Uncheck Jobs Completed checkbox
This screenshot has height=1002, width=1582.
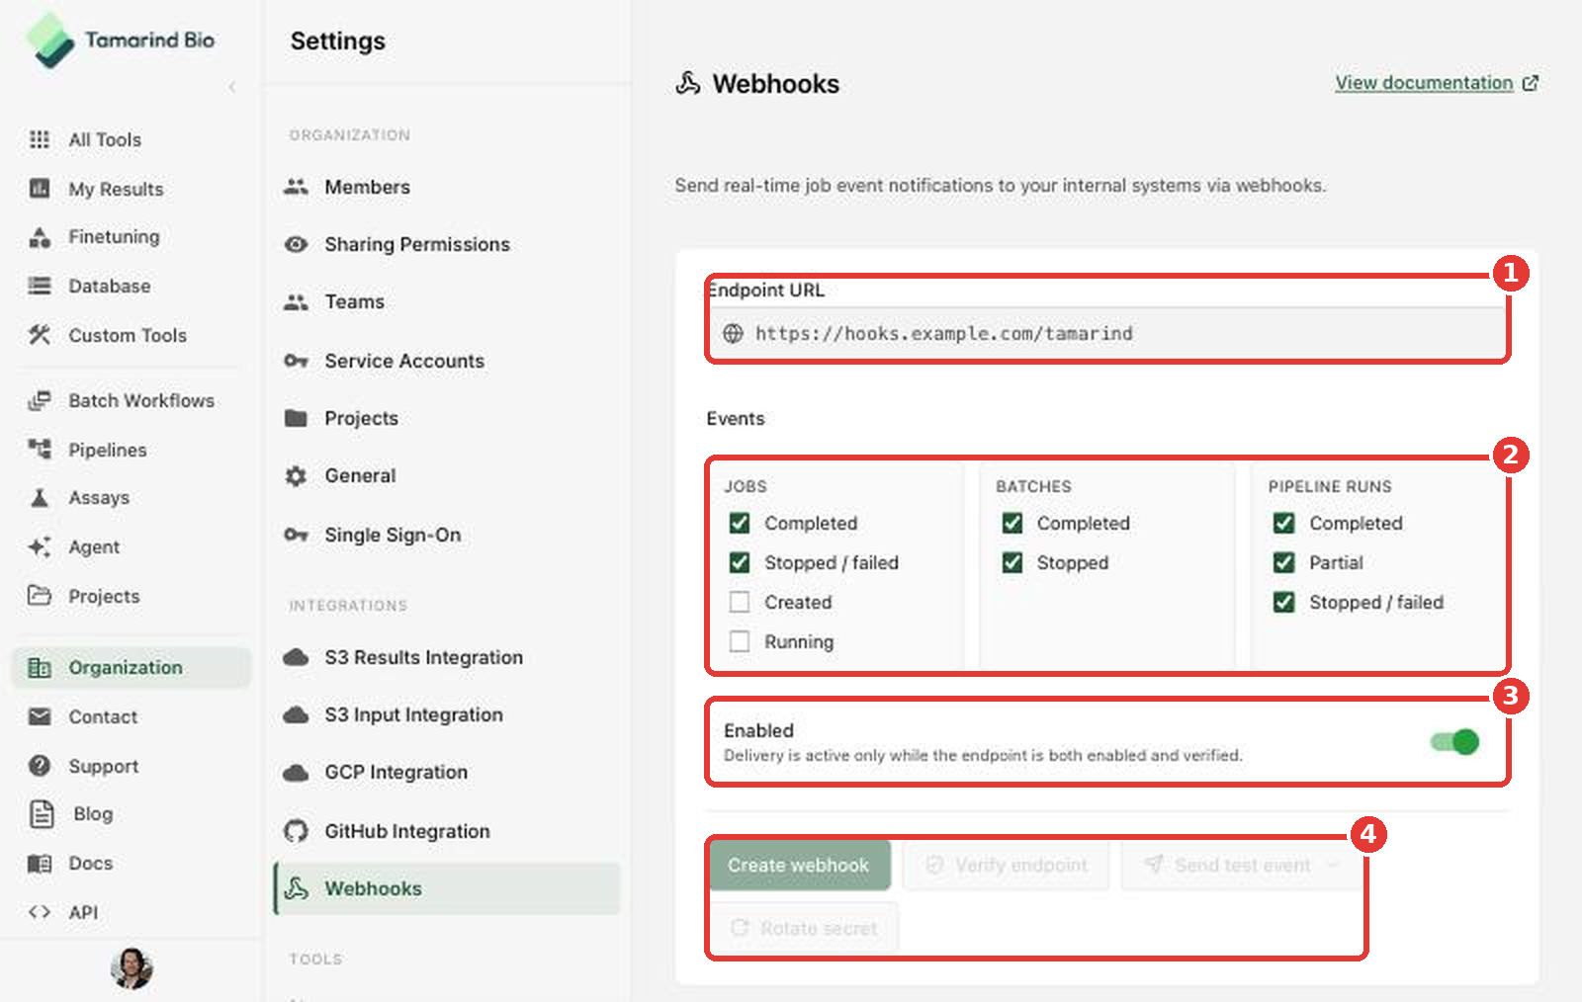pos(740,523)
